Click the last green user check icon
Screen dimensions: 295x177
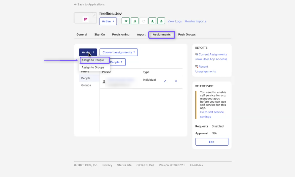pyautogui.click(x=161, y=21)
